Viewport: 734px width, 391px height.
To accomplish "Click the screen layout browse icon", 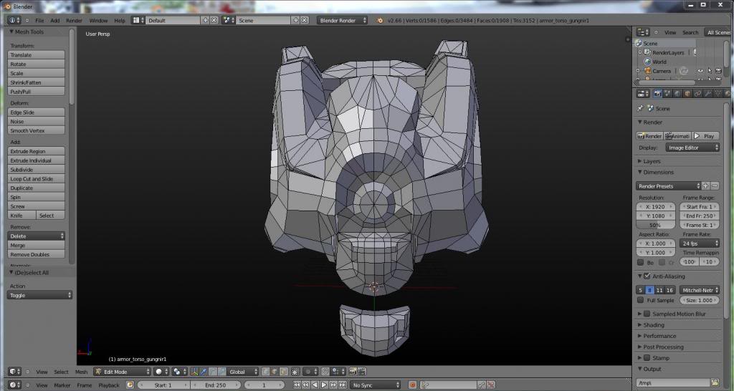I will coord(138,20).
